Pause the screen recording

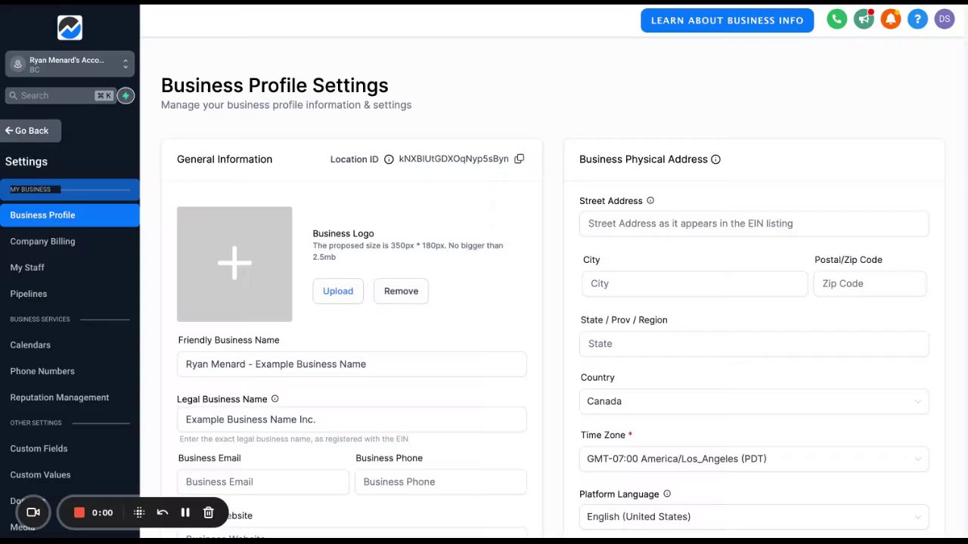point(185,512)
